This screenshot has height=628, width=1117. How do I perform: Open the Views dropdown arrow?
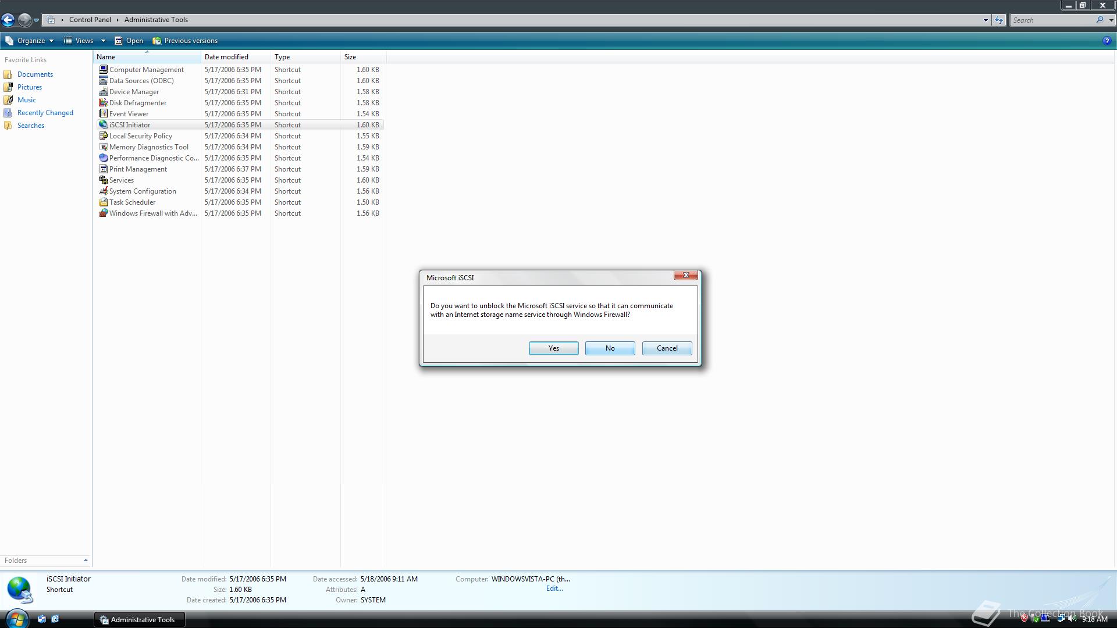(103, 41)
